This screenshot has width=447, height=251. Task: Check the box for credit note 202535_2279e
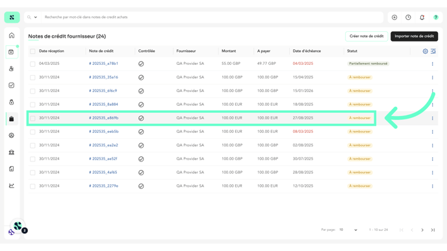tap(32, 186)
